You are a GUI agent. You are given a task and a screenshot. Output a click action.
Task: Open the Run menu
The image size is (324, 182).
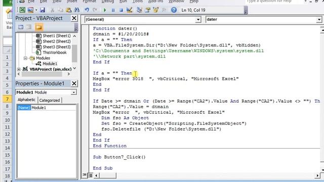tap(123, 1)
